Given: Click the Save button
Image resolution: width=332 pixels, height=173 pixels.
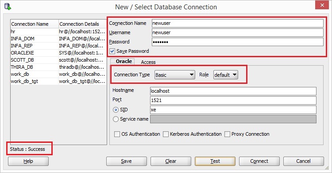Looking at the screenshot, I should (x=127, y=161).
